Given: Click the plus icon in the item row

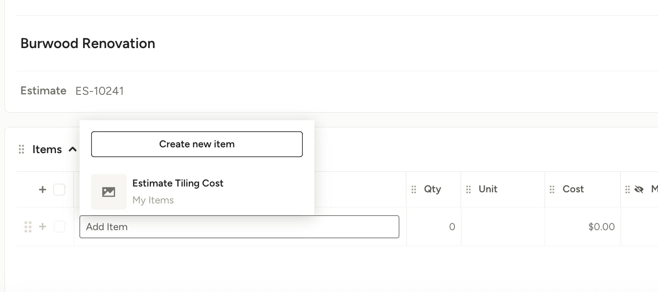Looking at the screenshot, I should [43, 227].
